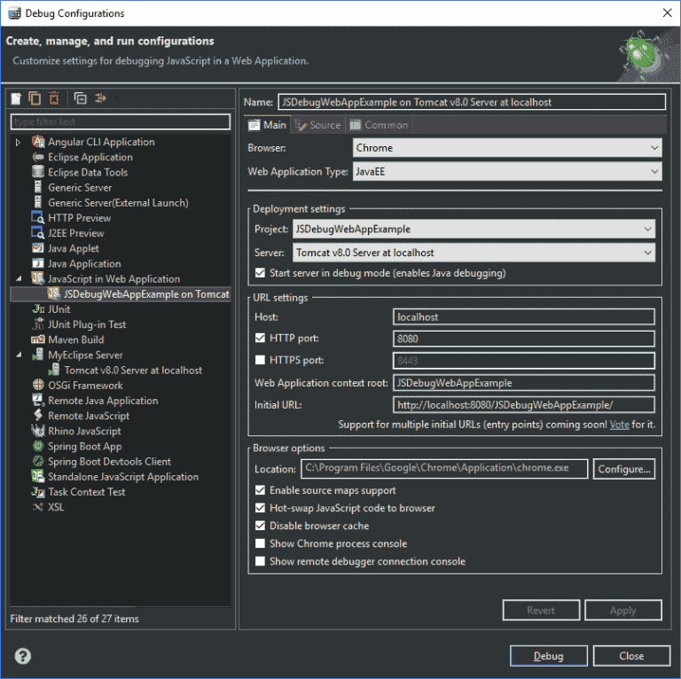
Task: Open the Web Application Type dropdown
Action: pyautogui.click(x=507, y=171)
